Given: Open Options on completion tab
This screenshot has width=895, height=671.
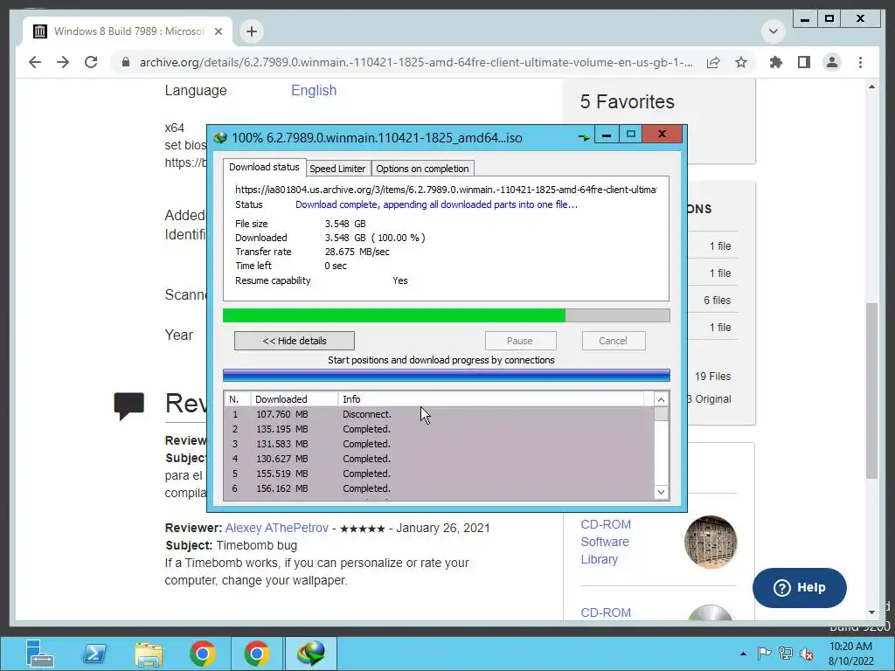Looking at the screenshot, I should pos(422,169).
